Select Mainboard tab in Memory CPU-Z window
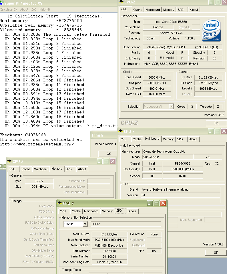 pyautogui.click(x=41, y=169)
